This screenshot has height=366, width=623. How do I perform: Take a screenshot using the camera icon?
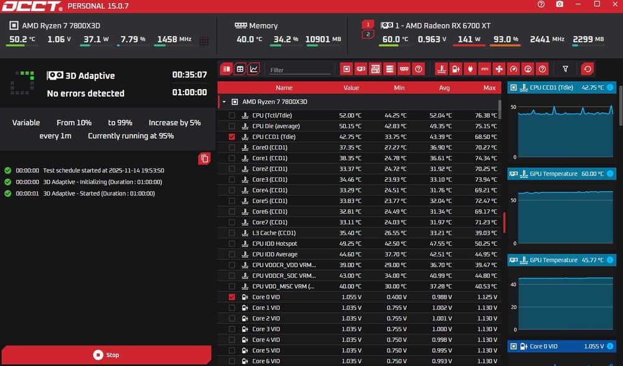(559, 4)
